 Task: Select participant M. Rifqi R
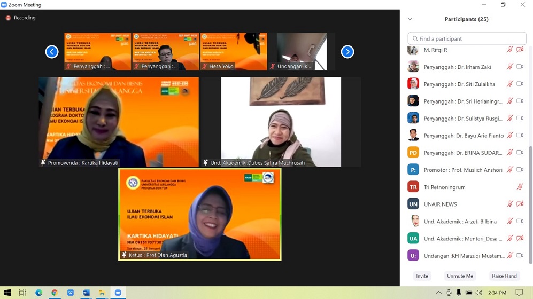[466, 50]
